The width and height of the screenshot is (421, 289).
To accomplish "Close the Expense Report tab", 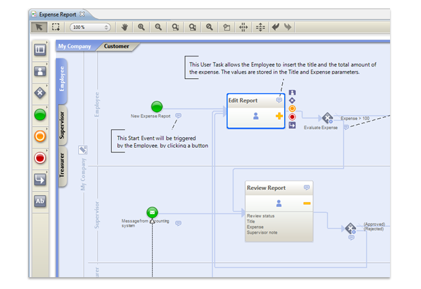I will [x=82, y=14].
